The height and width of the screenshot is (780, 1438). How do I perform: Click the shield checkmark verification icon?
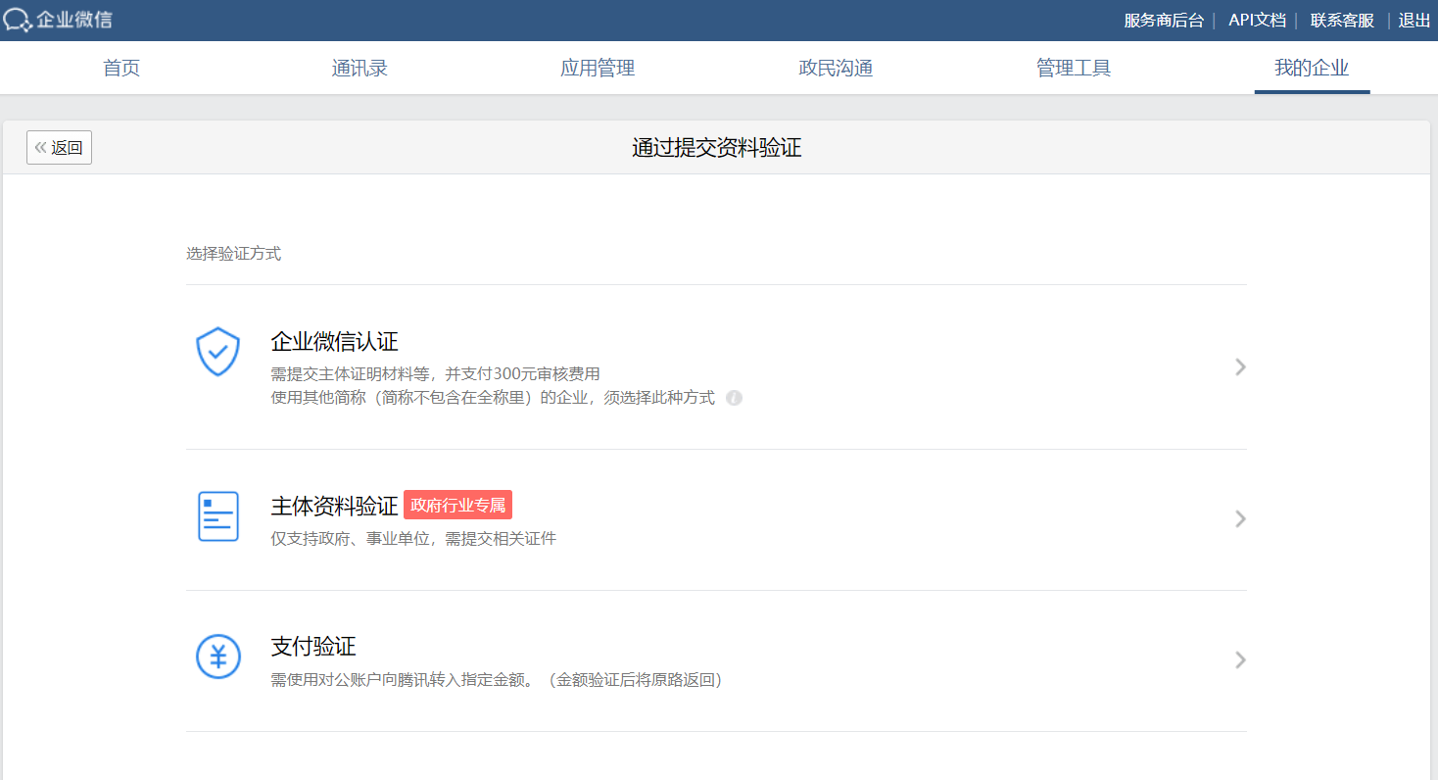click(217, 352)
